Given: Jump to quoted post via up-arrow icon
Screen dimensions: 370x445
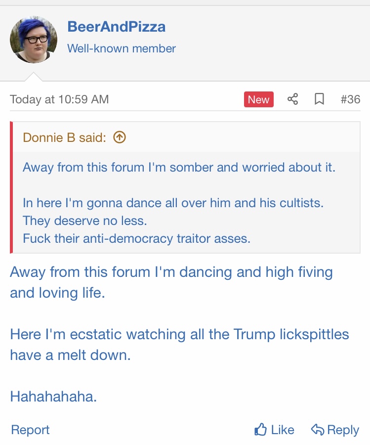Looking at the screenshot, I should click(x=120, y=137).
